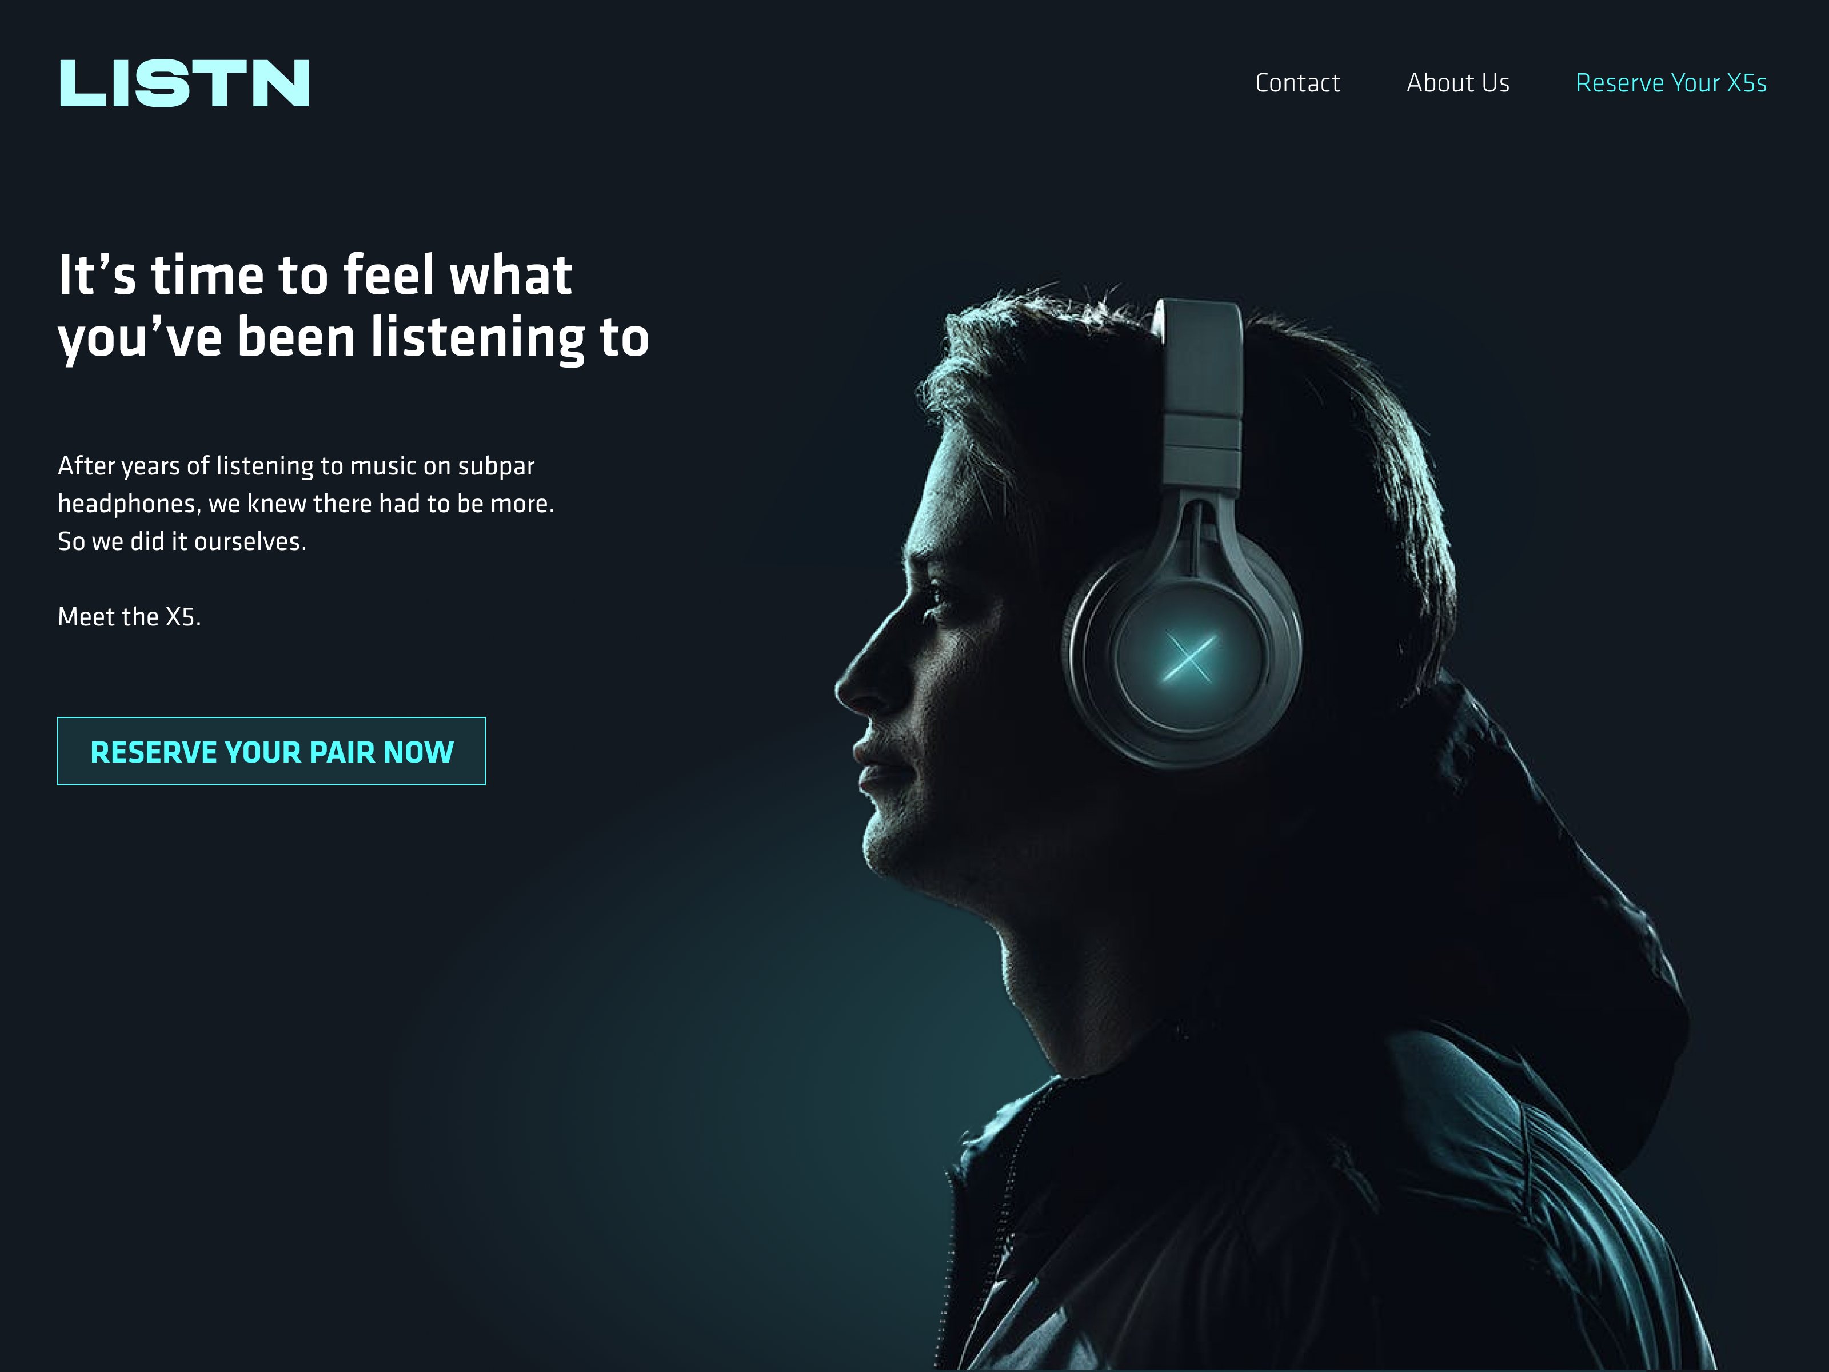
Task: Follow the Reserve Your X5s nav link
Action: [1671, 83]
